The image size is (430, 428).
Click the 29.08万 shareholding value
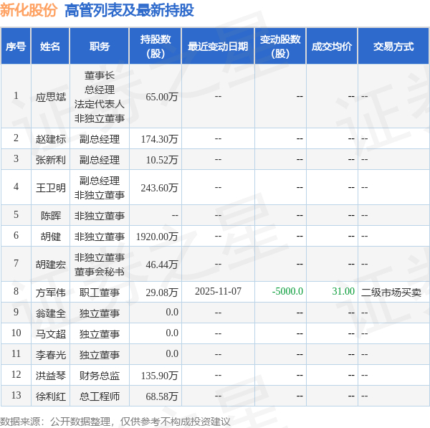[x=162, y=293]
